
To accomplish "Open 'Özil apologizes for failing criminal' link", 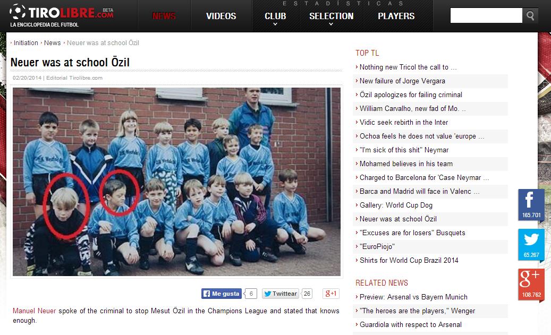I will pyautogui.click(x=410, y=95).
